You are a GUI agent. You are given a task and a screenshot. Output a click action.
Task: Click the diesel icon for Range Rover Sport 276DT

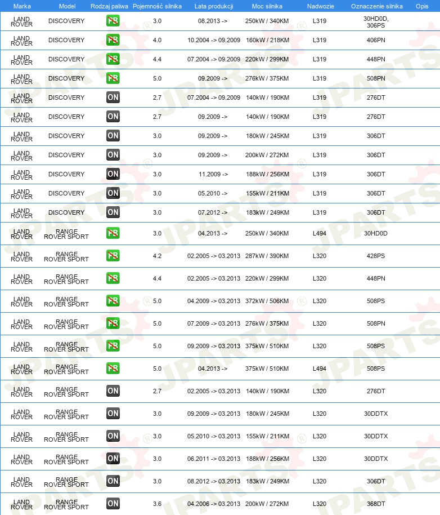pyautogui.click(x=113, y=391)
